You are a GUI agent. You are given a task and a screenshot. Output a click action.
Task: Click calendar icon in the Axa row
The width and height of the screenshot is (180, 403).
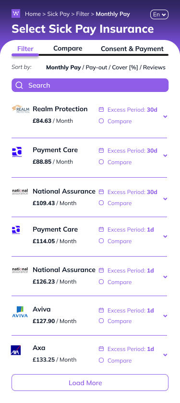101,349
